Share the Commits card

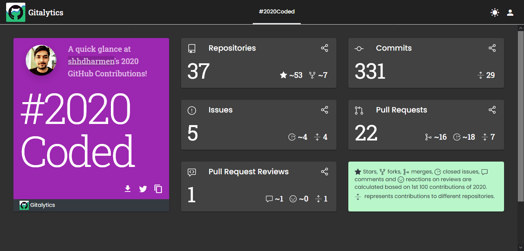[492, 48]
